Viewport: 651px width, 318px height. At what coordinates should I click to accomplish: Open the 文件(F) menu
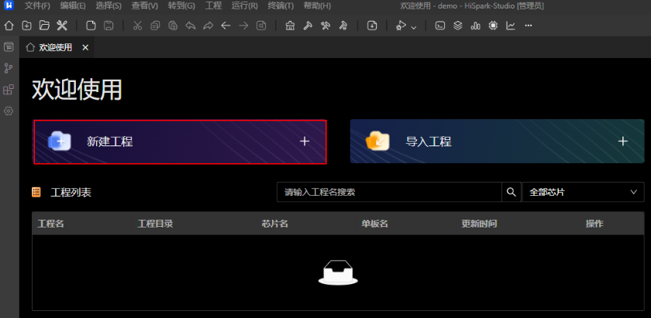37,5
